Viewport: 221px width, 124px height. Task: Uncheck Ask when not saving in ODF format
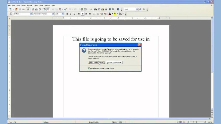89,68
